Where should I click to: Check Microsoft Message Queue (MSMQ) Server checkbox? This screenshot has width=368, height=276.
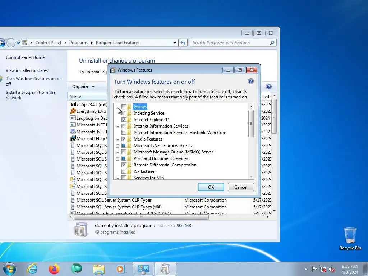124,152
